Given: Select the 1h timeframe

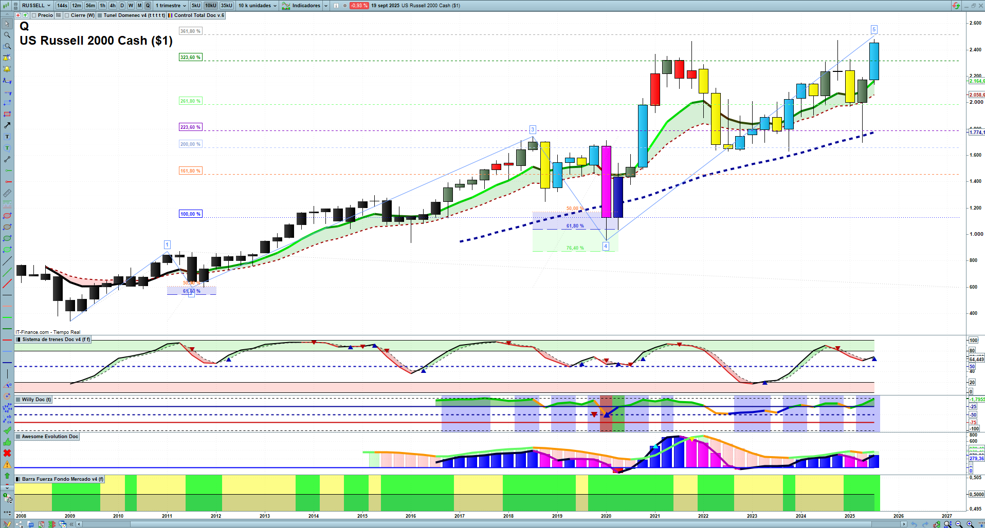Looking at the screenshot, I should 103,6.
